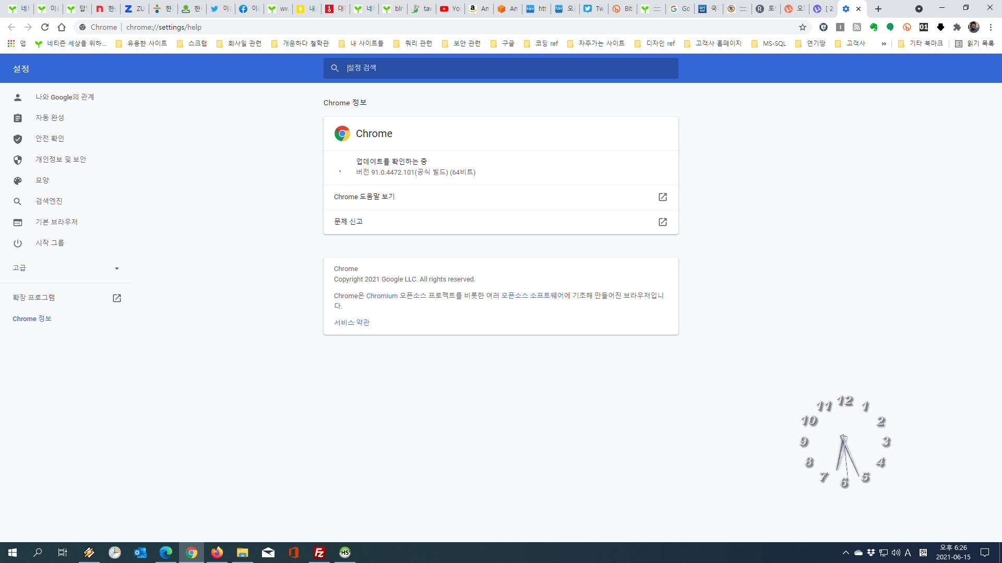Screen dimensions: 1002x563
Task: Switch to the Twitter Tw tab
Action: pyautogui.click(x=593, y=9)
